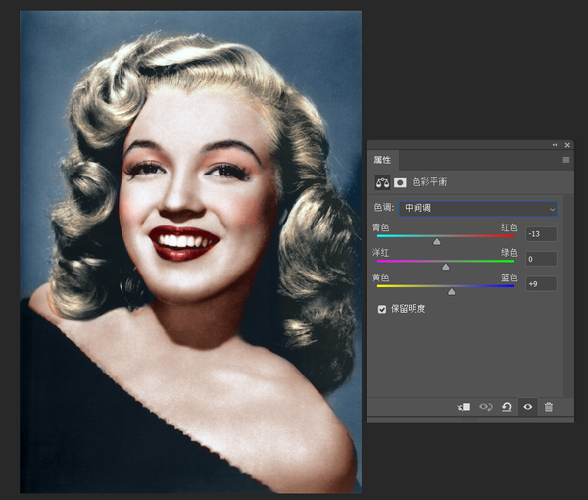Image resolution: width=588 pixels, height=500 pixels.
Task: Click the 洋红-绿色 slider handle
Action: (x=446, y=267)
